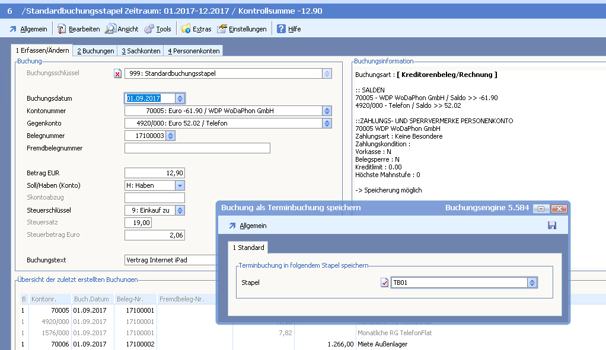The image size is (606, 350).
Task: Click the Belegnummer spinner arrows
Action: click(x=171, y=136)
